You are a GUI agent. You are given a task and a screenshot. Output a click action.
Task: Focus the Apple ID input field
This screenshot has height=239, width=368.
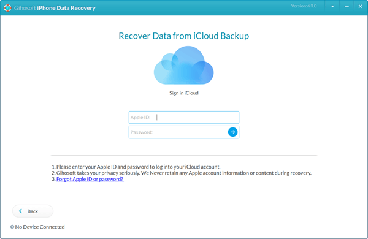(x=184, y=117)
